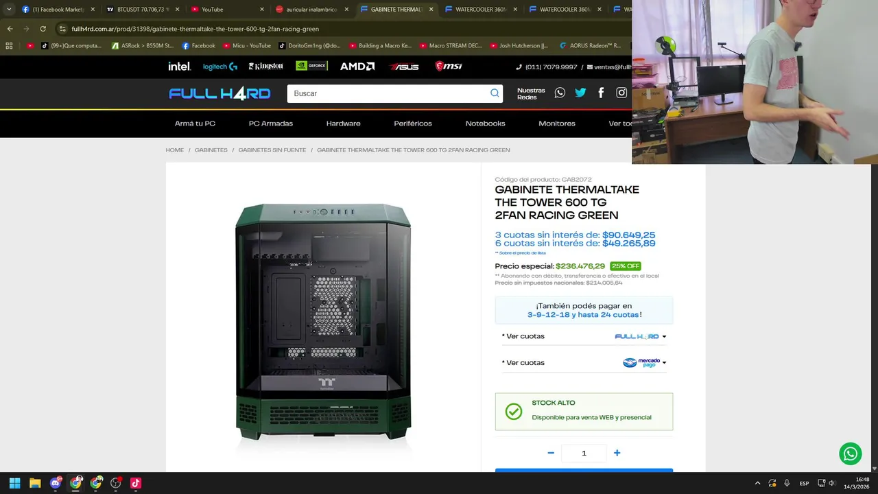Open the Monitores menu

557,123
